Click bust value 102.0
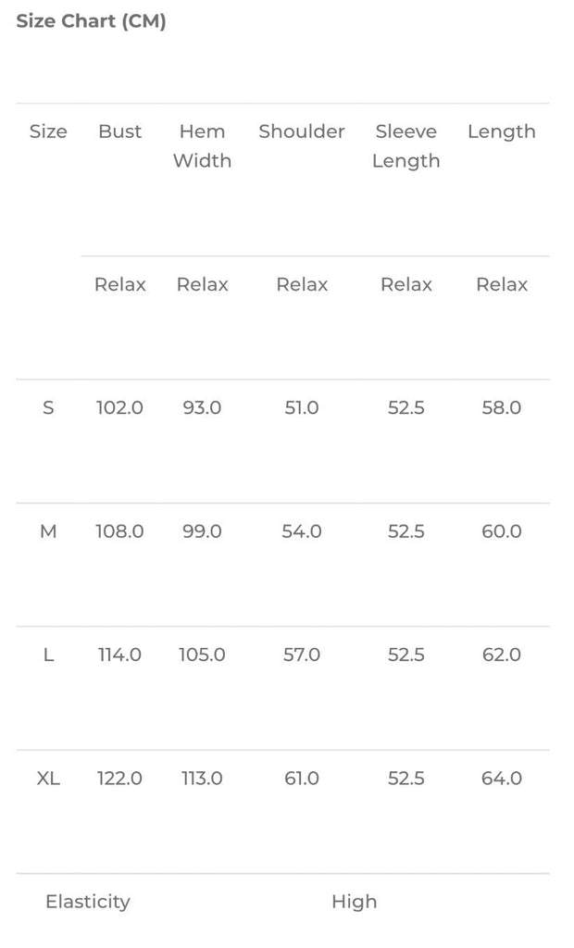The image size is (574, 948). pos(120,407)
